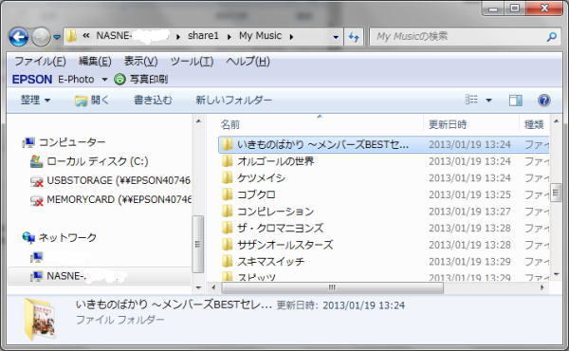
Task: Click the unlabeled computer icon under ネットワーク
Action: pyautogui.click(x=37, y=257)
